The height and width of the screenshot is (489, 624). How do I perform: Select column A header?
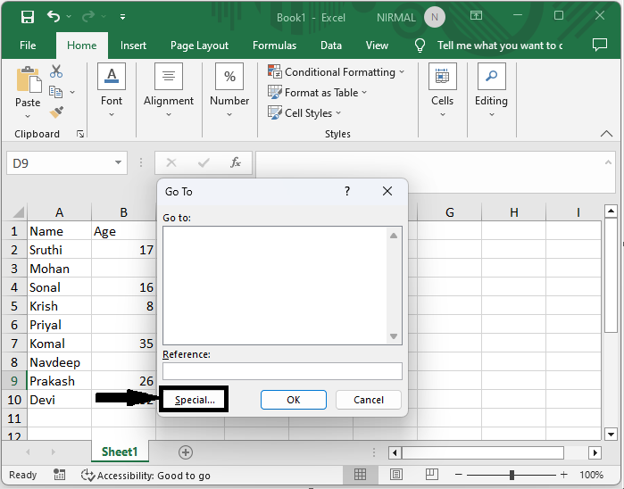pyautogui.click(x=59, y=212)
